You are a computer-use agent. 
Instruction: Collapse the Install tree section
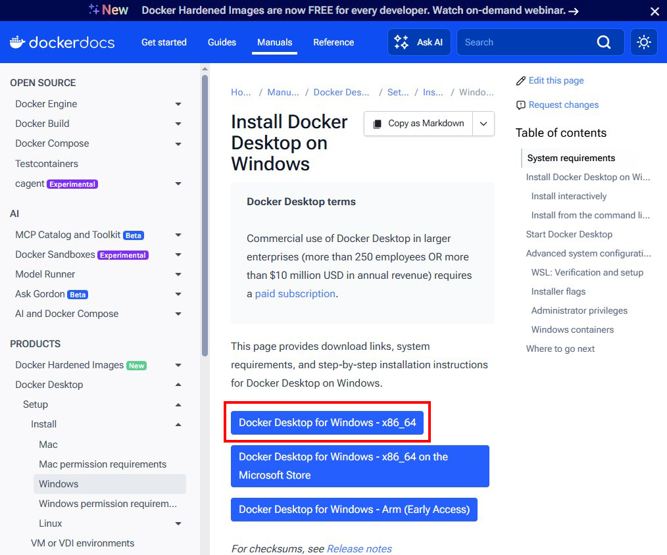178,425
